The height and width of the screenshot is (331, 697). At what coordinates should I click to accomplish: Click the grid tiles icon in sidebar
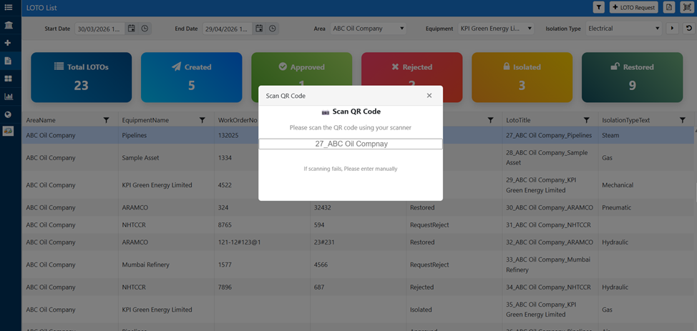[x=8, y=79]
